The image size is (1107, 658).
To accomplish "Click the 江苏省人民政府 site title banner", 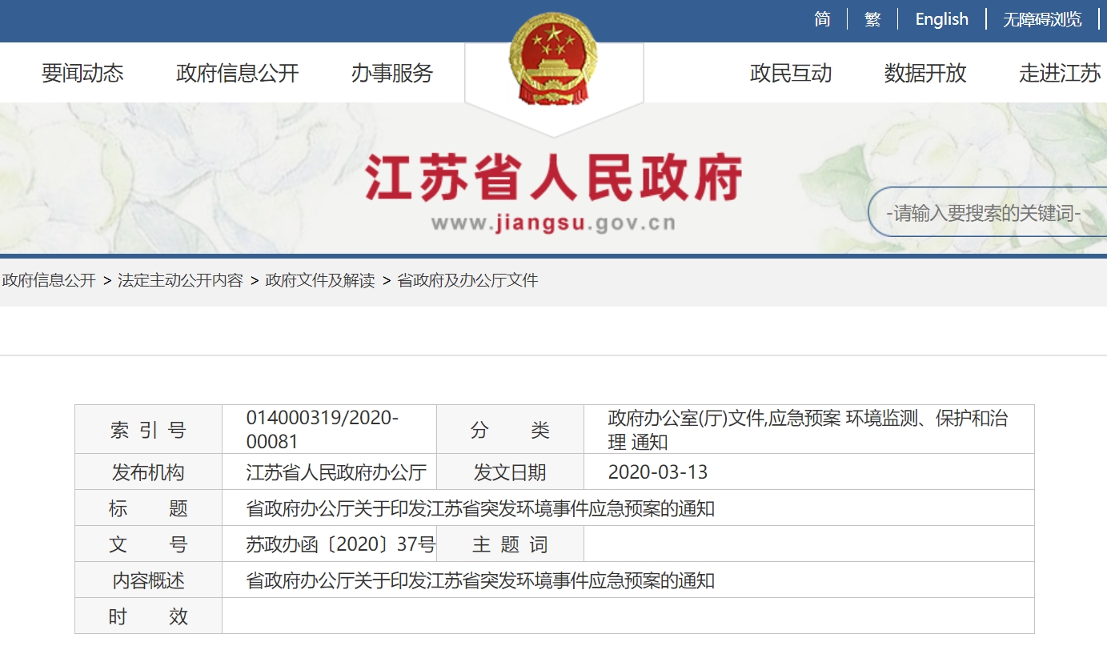I will pyautogui.click(x=554, y=177).
